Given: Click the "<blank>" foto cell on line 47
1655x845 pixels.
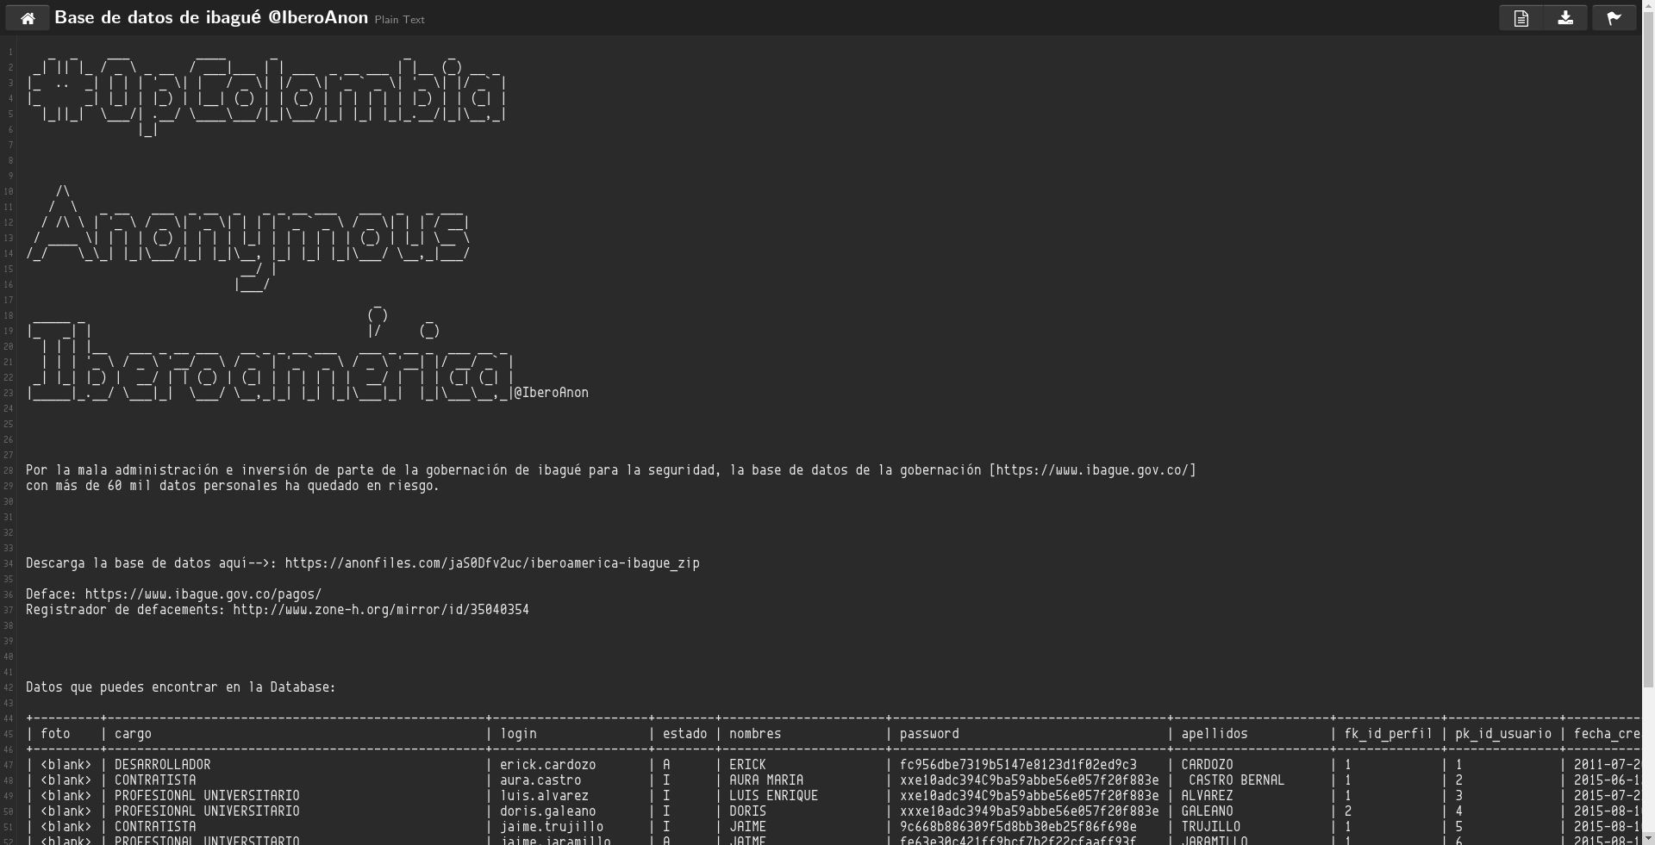Looking at the screenshot, I should 66,765.
